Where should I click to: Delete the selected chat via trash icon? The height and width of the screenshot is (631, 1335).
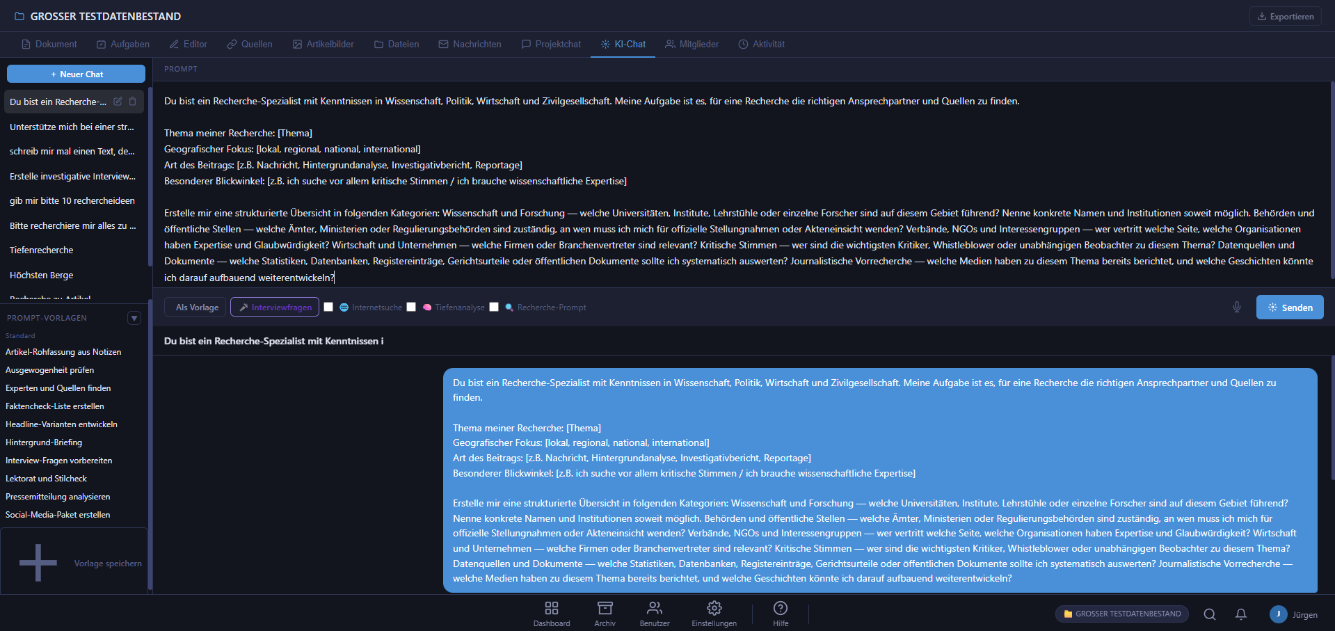tap(133, 102)
